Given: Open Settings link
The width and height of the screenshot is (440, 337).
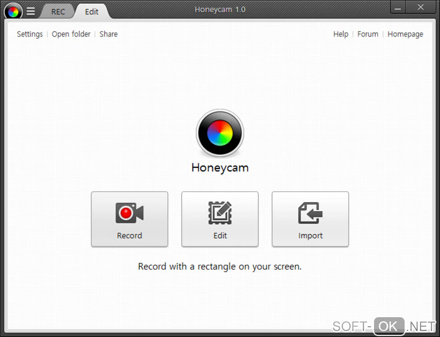Looking at the screenshot, I should pos(30,34).
